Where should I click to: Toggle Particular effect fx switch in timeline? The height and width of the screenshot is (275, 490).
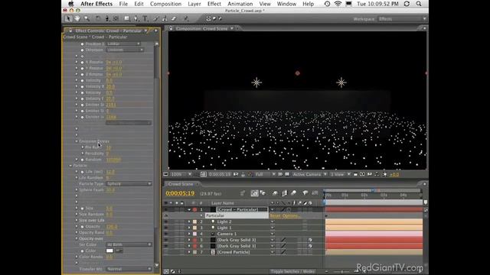click(165, 215)
